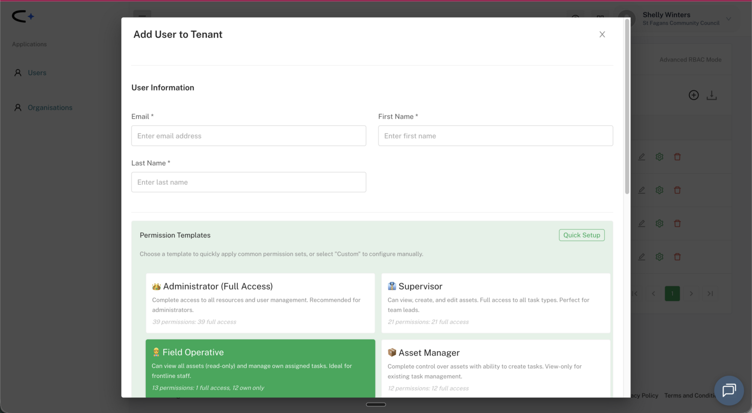Click '12 permissions: 12 full access' text
The image size is (752, 413).
tap(428, 388)
